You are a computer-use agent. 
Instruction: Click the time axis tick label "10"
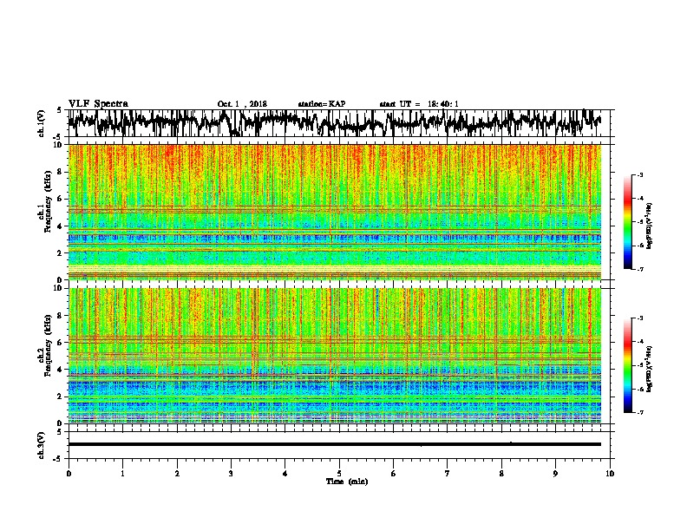pos(610,474)
